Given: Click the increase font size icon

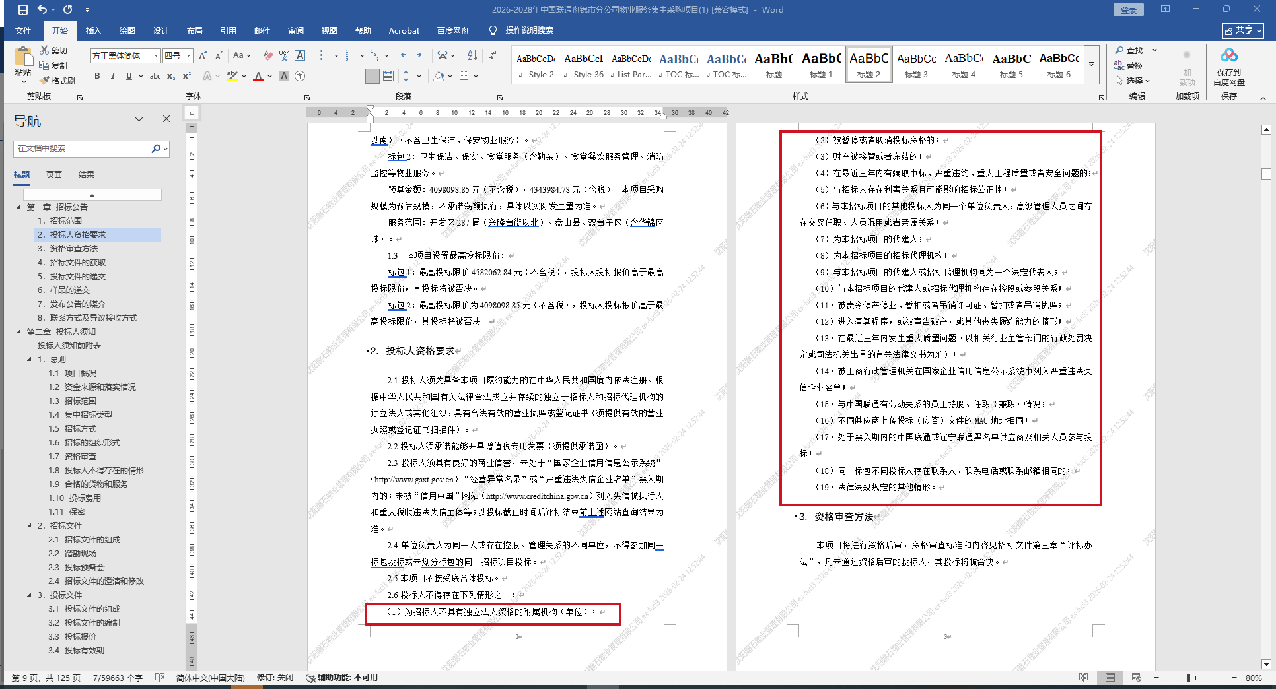Looking at the screenshot, I should (x=203, y=55).
